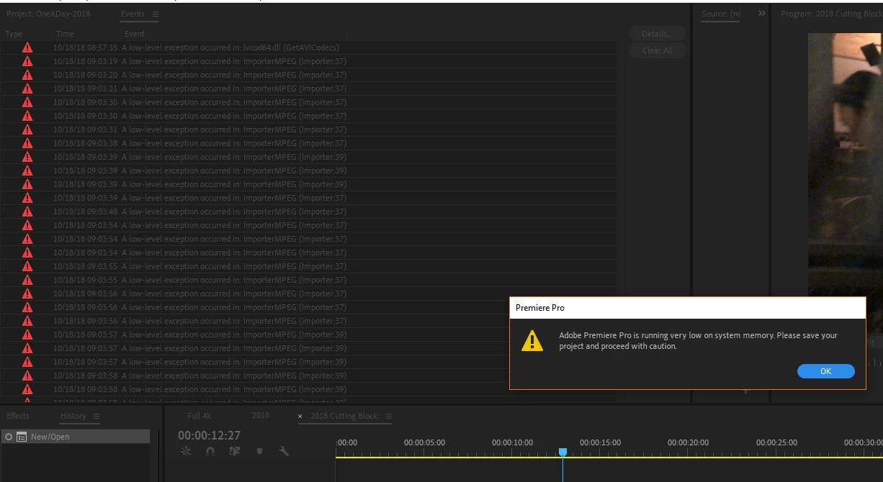
Task: Click the Add Marker icon in timeline
Action: click(259, 451)
